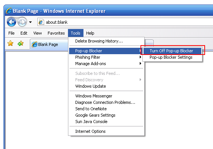Open the View menu
Viewport: 213px width, 149px height.
point(37,33)
